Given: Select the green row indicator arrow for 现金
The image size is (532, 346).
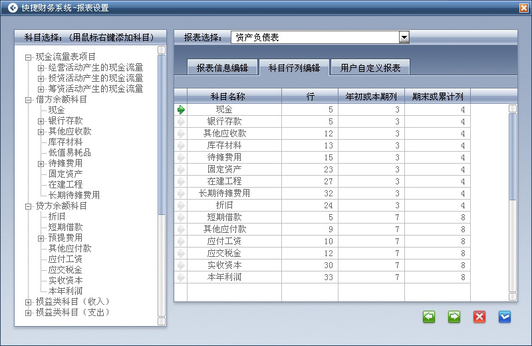Looking at the screenshot, I should coord(181,110).
